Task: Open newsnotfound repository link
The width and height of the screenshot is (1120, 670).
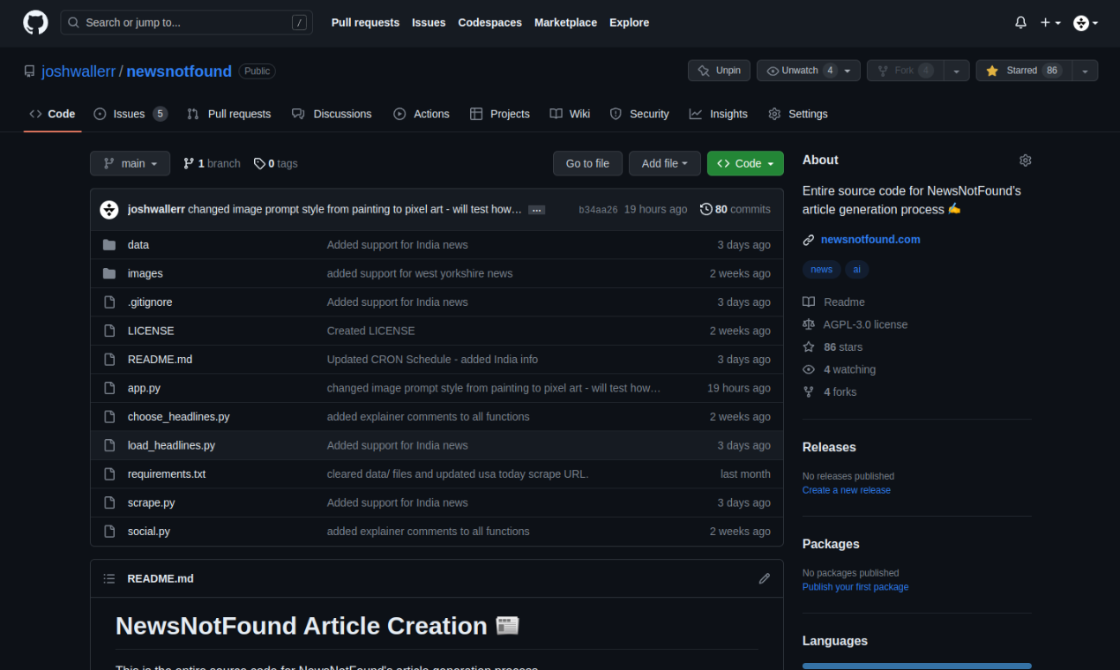Action: pyautogui.click(x=179, y=71)
